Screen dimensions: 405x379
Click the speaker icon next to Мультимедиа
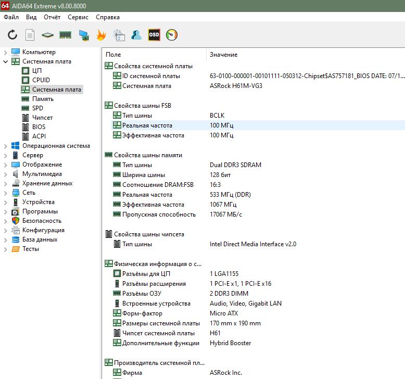tap(16, 174)
